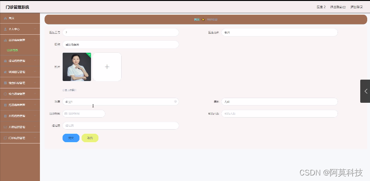
Task: Click the 擅长 input field
Action: [279, 102]
